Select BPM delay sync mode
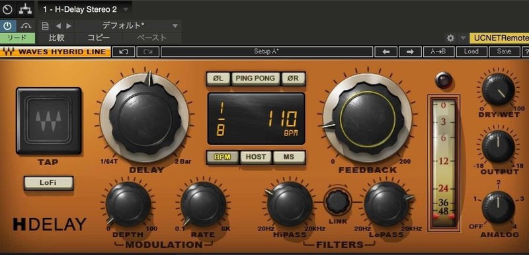Screen dimensions: 529x255 222,157
